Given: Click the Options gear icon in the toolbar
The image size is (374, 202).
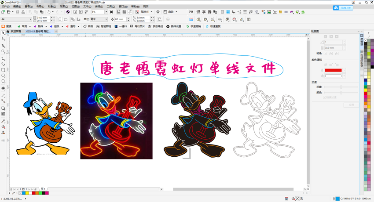Looking at the screenshot, I should [x=158, y=12].
